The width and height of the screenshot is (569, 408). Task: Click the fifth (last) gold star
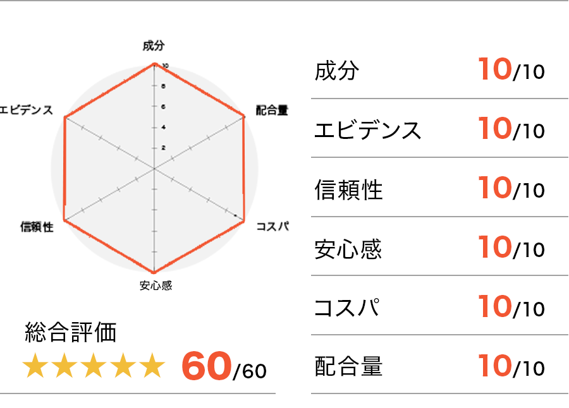(152, 368)
